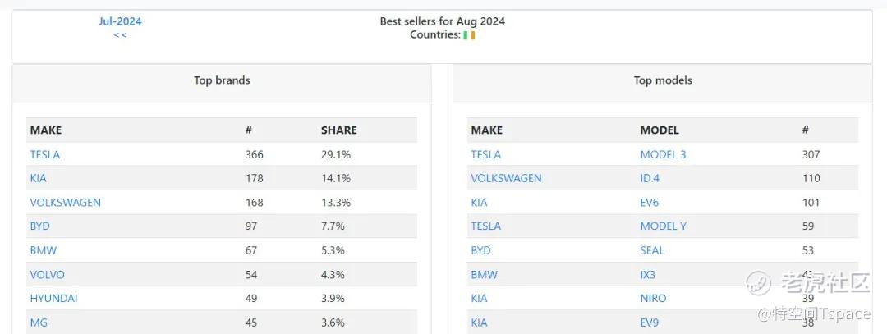Image resolution: width=887 pixels, height=334 pixels.
Task: Click VOLKSWAGEN make in Top models table
Action: pyautogui.click(x=506, y=178)
